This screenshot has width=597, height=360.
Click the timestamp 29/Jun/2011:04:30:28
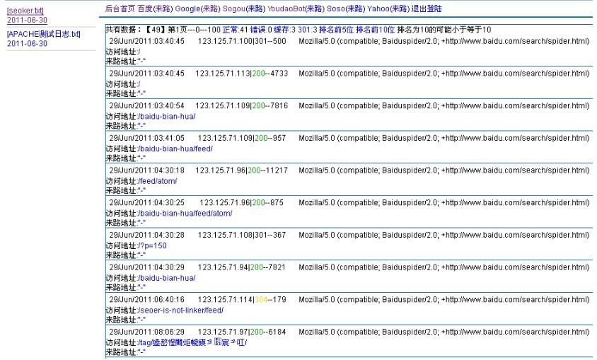[x=146, y=236]
